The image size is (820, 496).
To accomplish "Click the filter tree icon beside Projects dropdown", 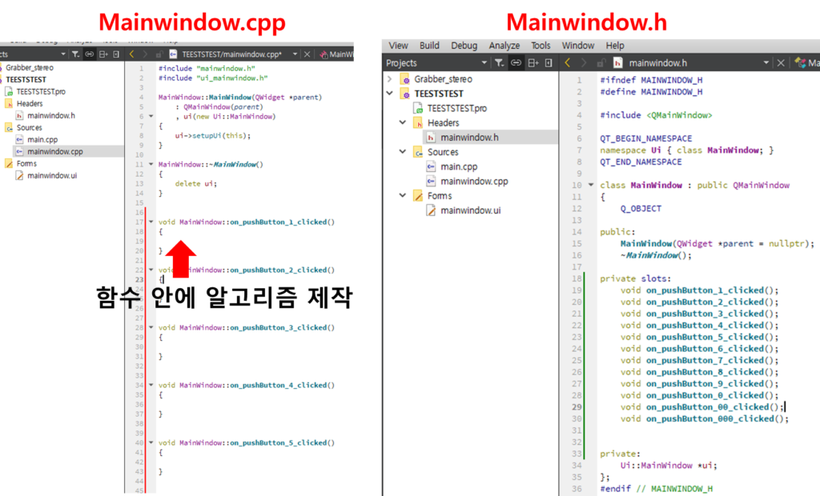I will click(x=499, y=62).
